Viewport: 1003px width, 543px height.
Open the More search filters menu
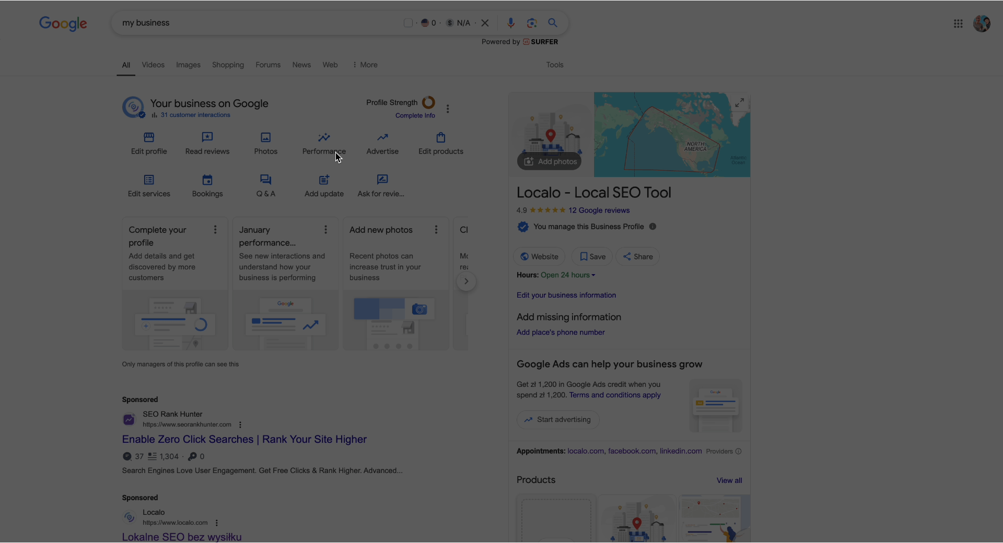coord(365,65)
